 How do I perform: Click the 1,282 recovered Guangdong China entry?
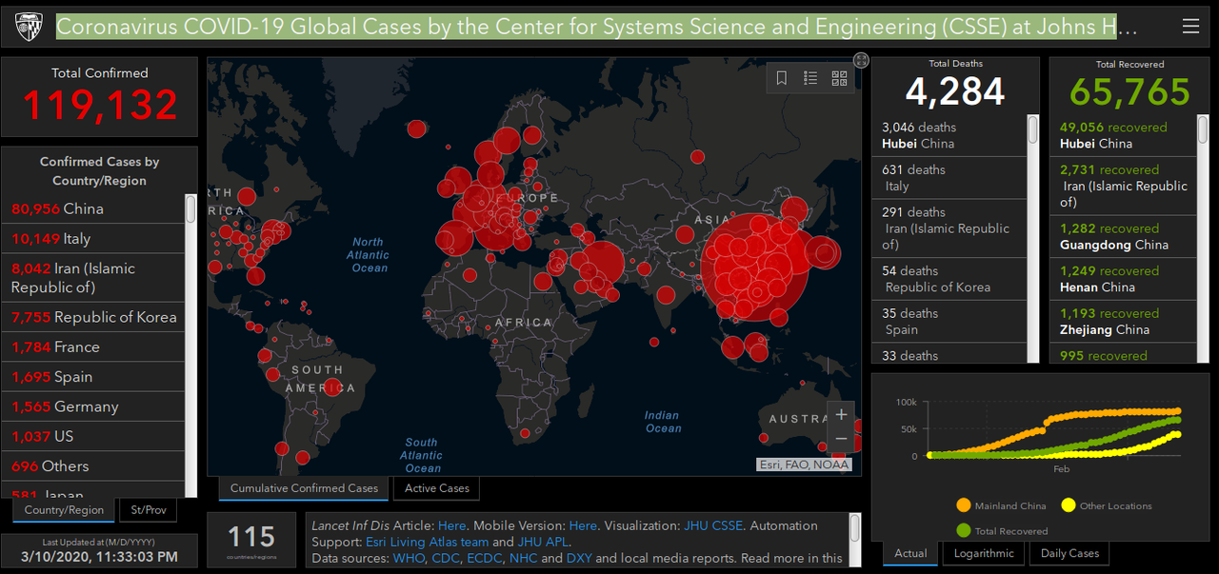click(x=1124, y=236)
